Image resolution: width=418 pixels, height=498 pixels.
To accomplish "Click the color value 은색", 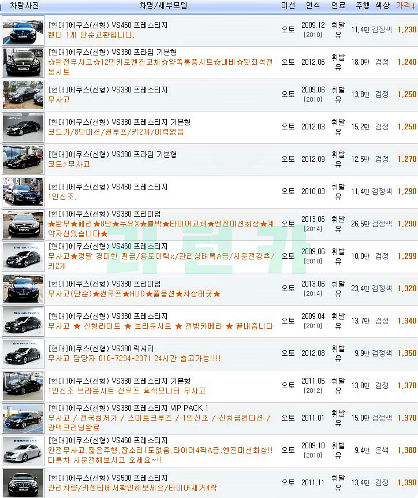I will click(382, 450).
